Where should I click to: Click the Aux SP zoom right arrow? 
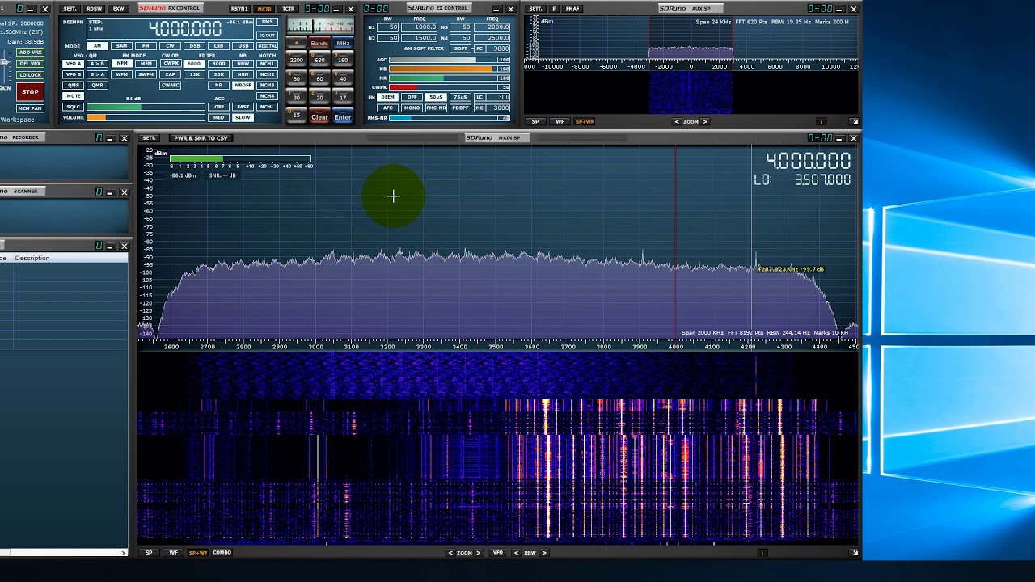[704, 122]
